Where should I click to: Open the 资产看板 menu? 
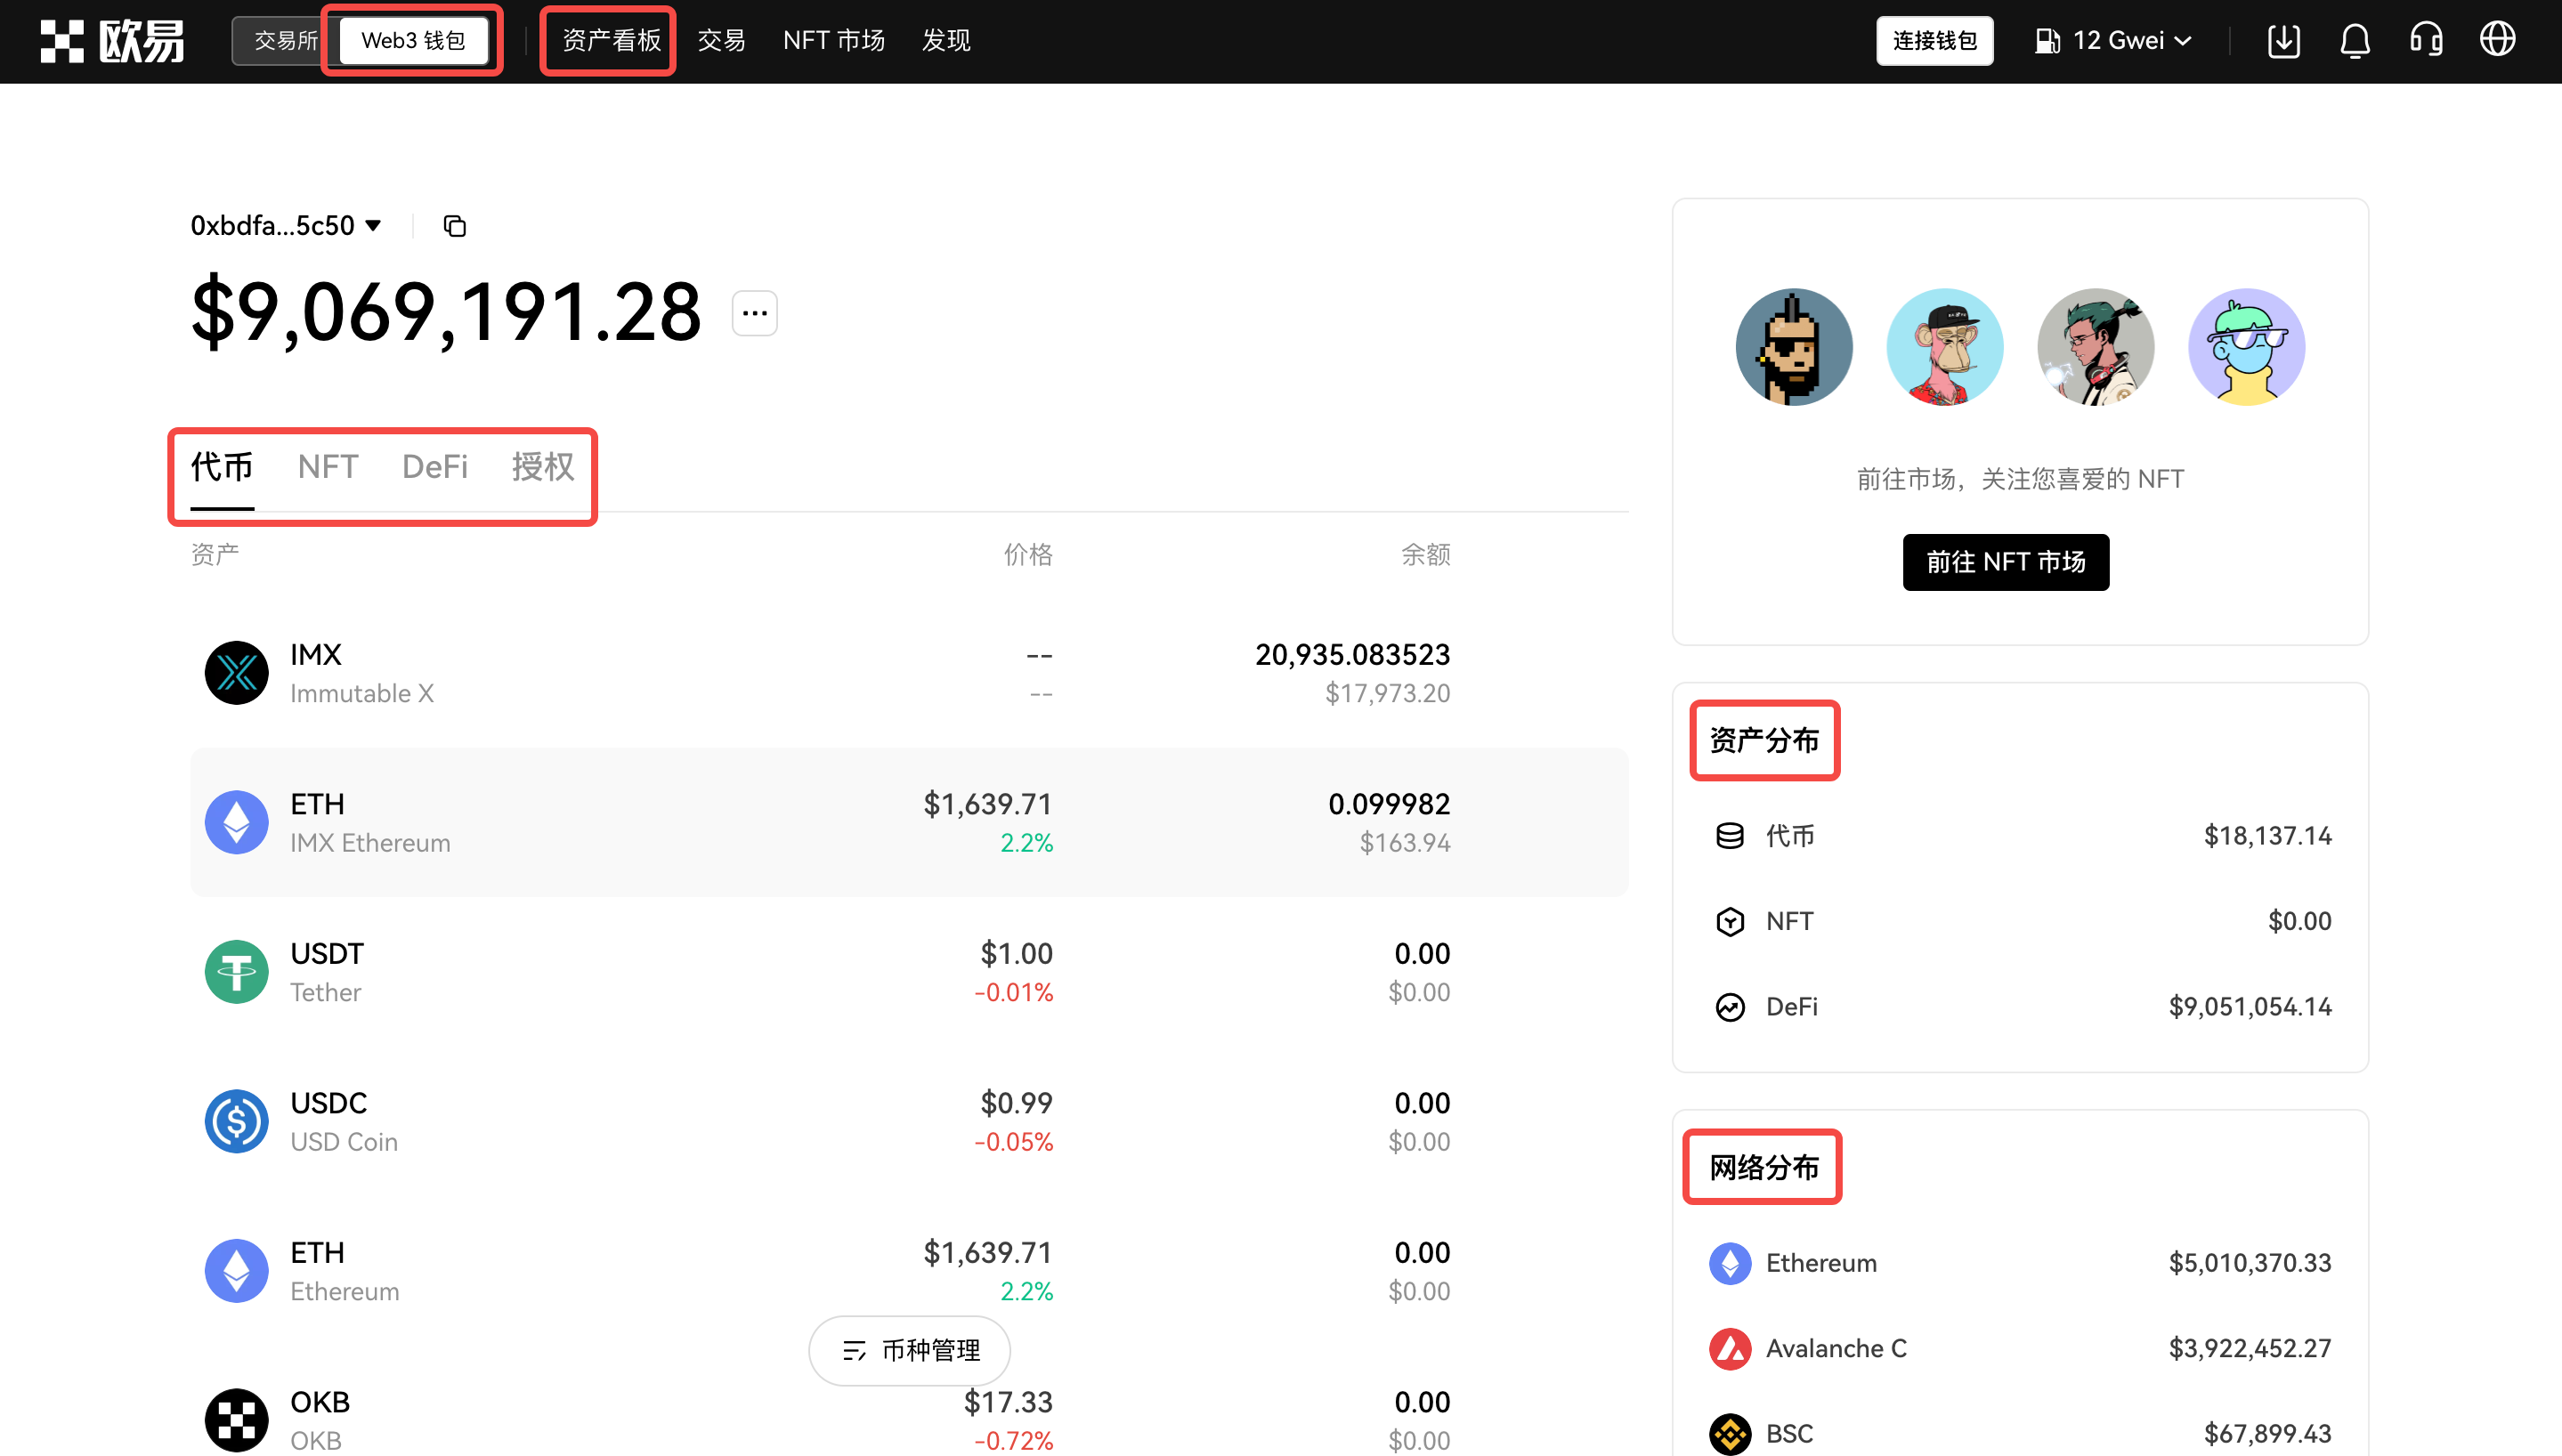click(x=611, y=41)
